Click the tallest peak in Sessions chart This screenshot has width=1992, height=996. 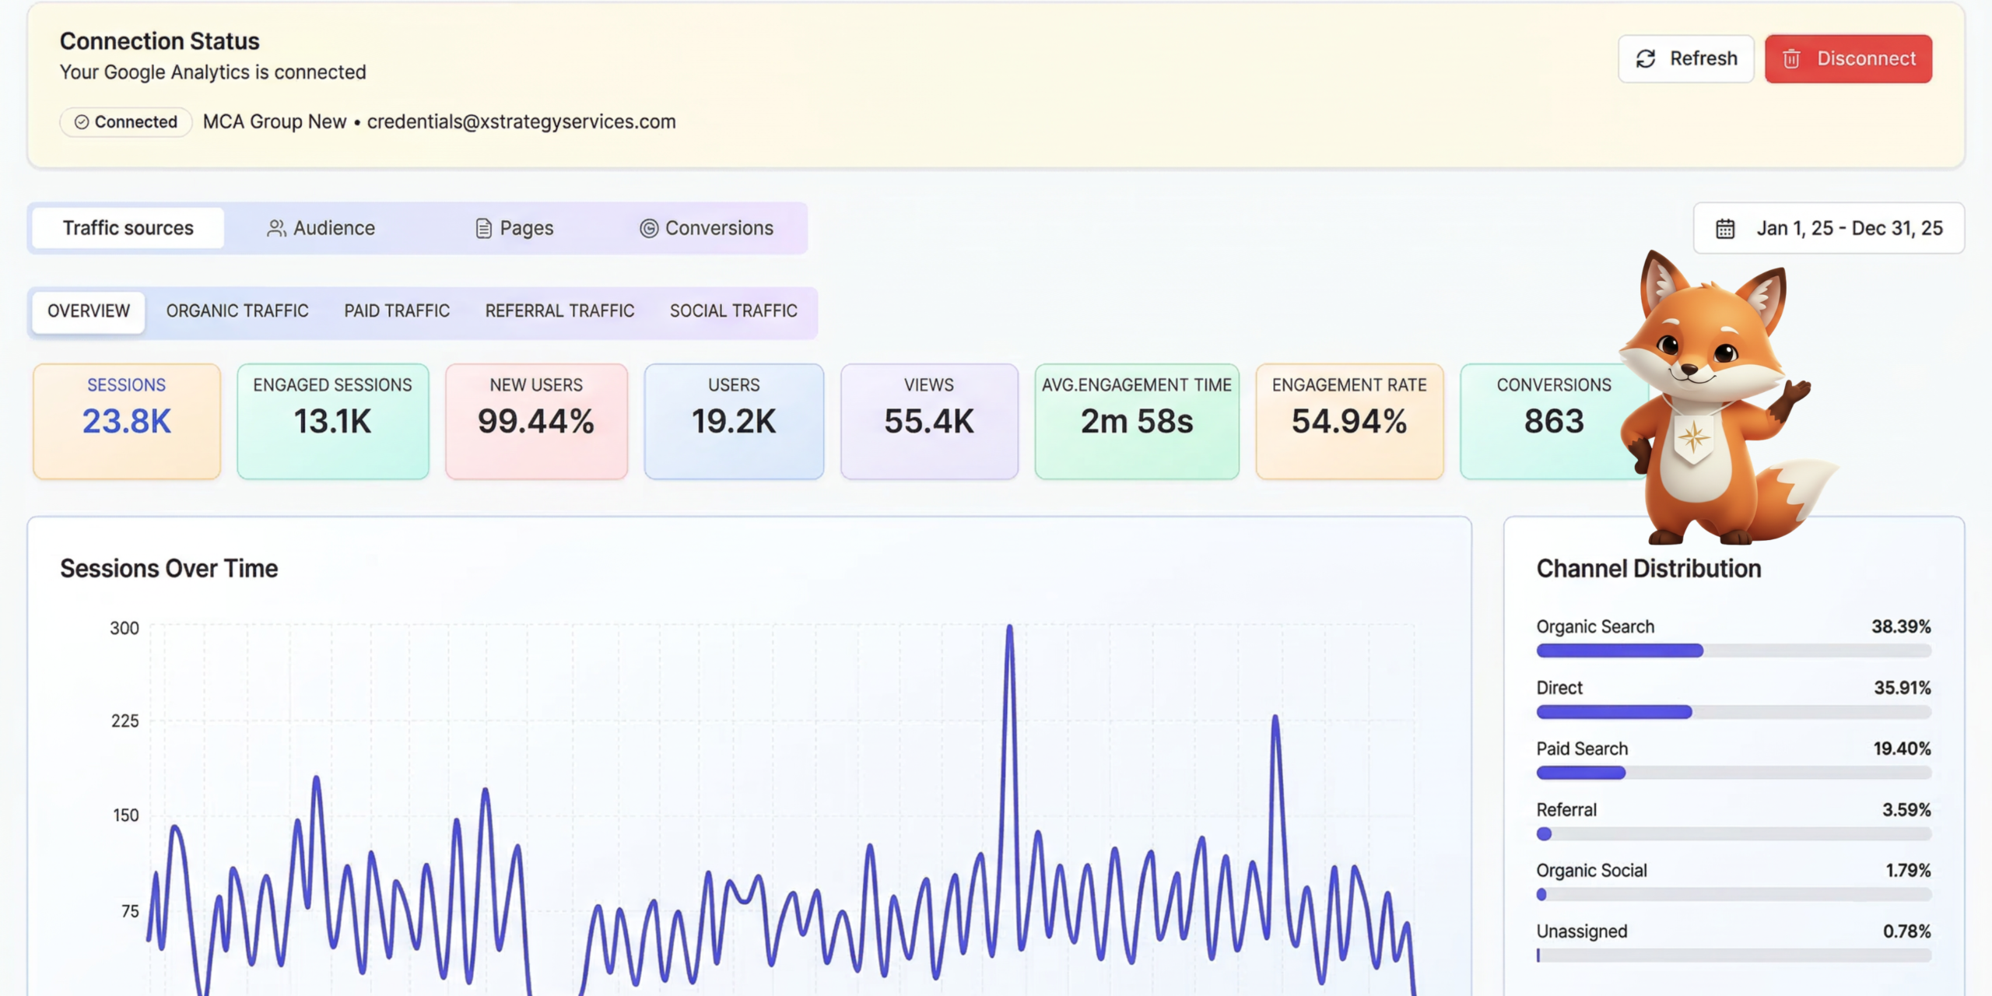point(1009,627)
